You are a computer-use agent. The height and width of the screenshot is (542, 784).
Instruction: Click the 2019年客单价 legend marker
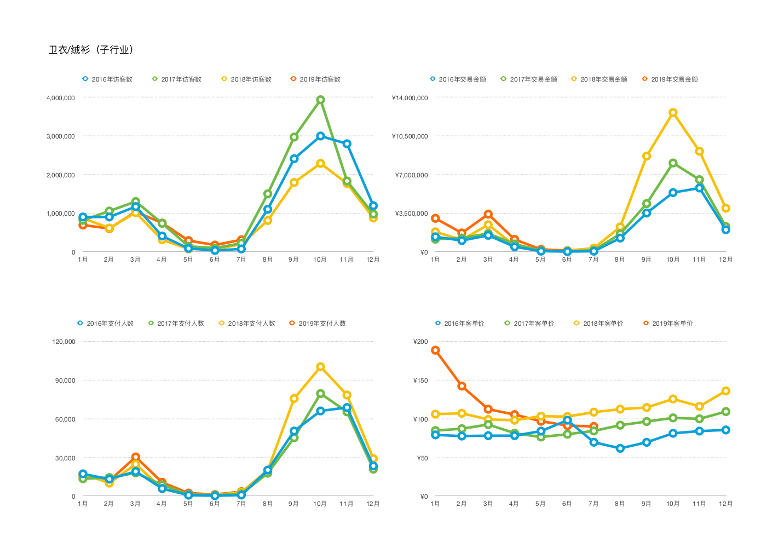(646, 323)
